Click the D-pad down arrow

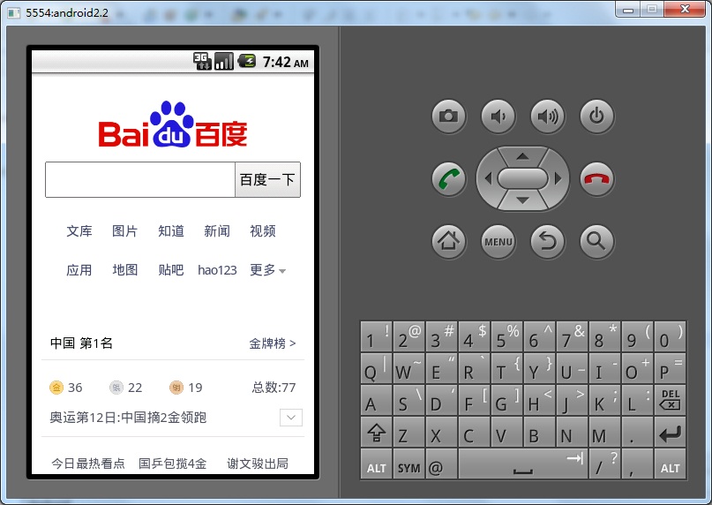click(522, 200)
